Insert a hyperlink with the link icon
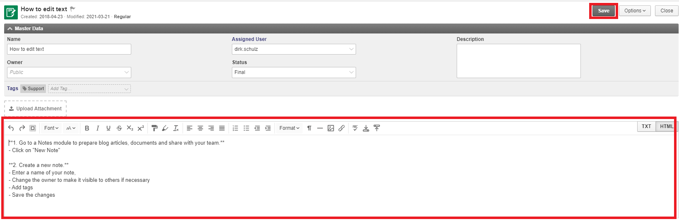679x224 pixels. click(342, 128)
